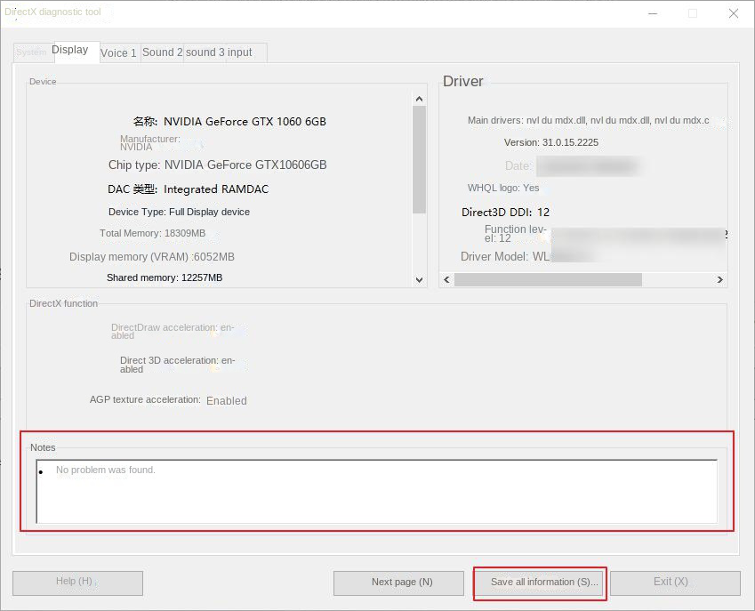Maximize the DirectX diagnostic tool window
Screen dimensions: 755x611
(693, 13)
